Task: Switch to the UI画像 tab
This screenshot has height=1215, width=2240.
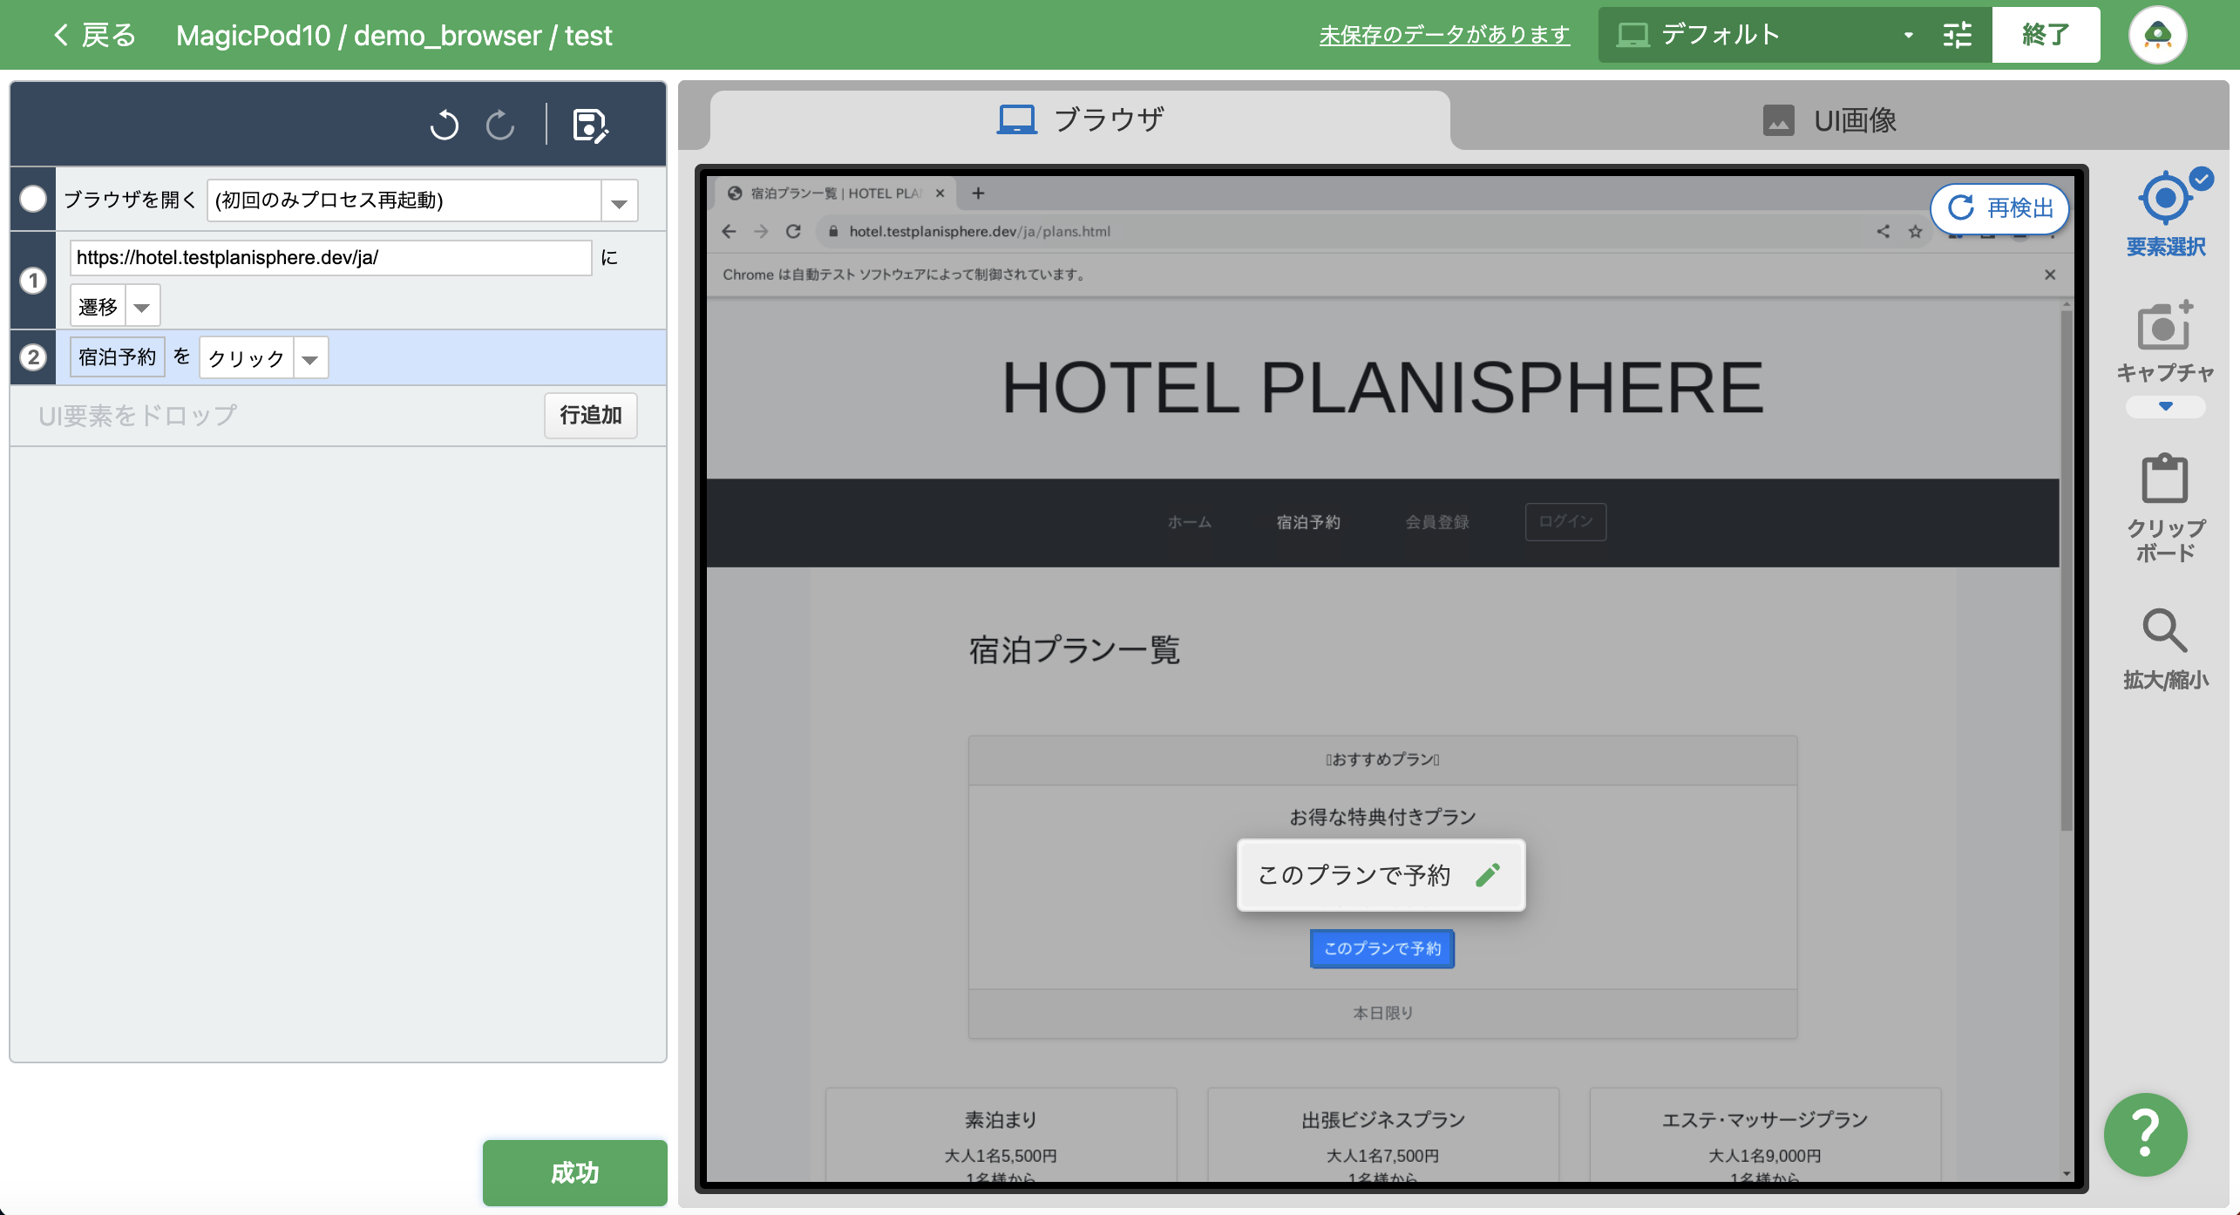Action: pos(1829,119)
